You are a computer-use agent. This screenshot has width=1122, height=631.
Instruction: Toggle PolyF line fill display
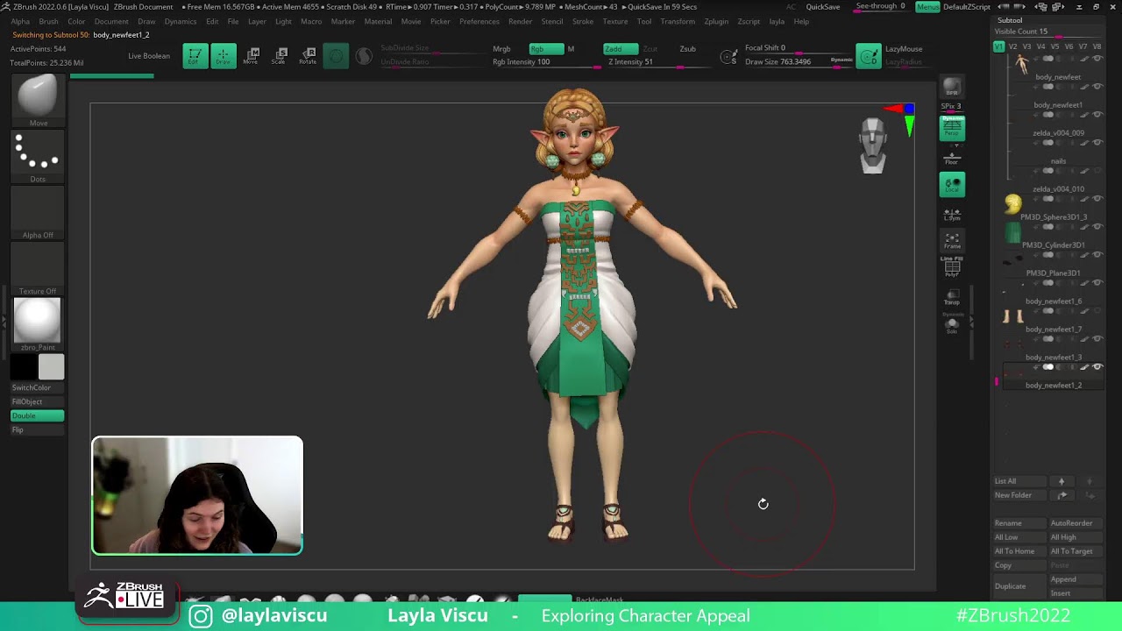tap(952, 266)
